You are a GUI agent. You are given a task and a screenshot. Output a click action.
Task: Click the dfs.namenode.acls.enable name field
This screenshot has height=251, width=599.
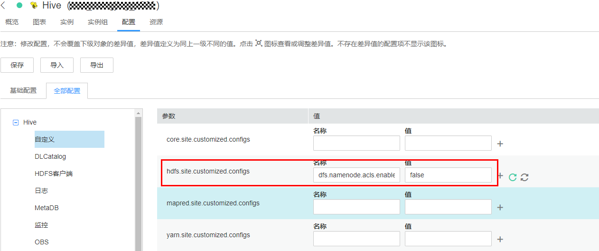[x=356, y=175]
